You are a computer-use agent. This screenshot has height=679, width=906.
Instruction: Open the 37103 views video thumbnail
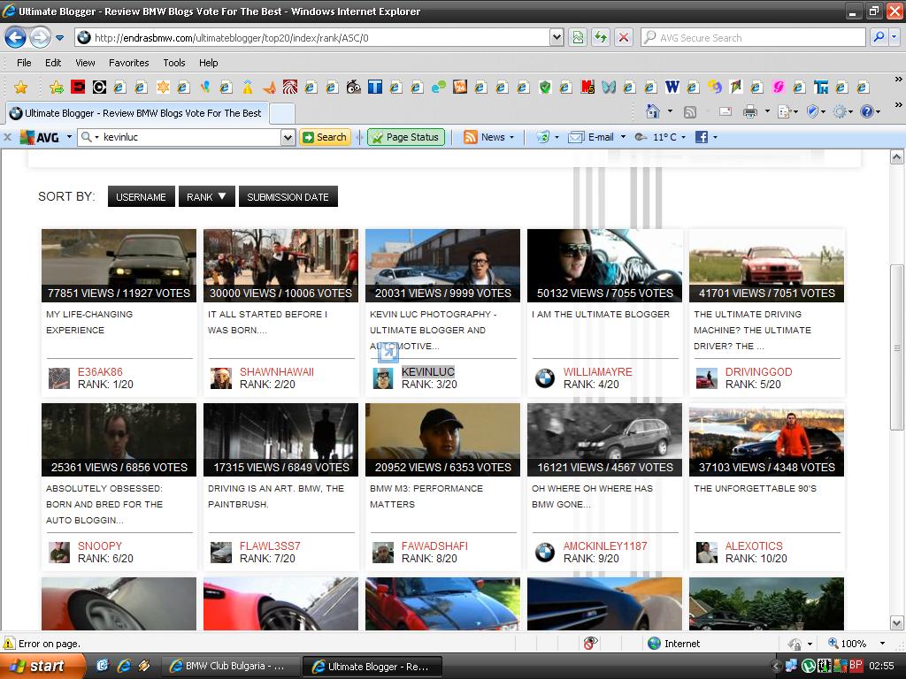(x=766, y=440)
